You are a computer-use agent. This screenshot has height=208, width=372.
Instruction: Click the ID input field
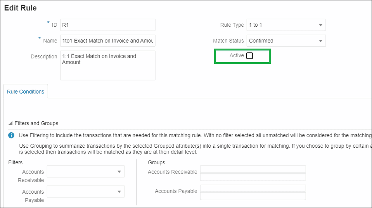pos(107,25)
